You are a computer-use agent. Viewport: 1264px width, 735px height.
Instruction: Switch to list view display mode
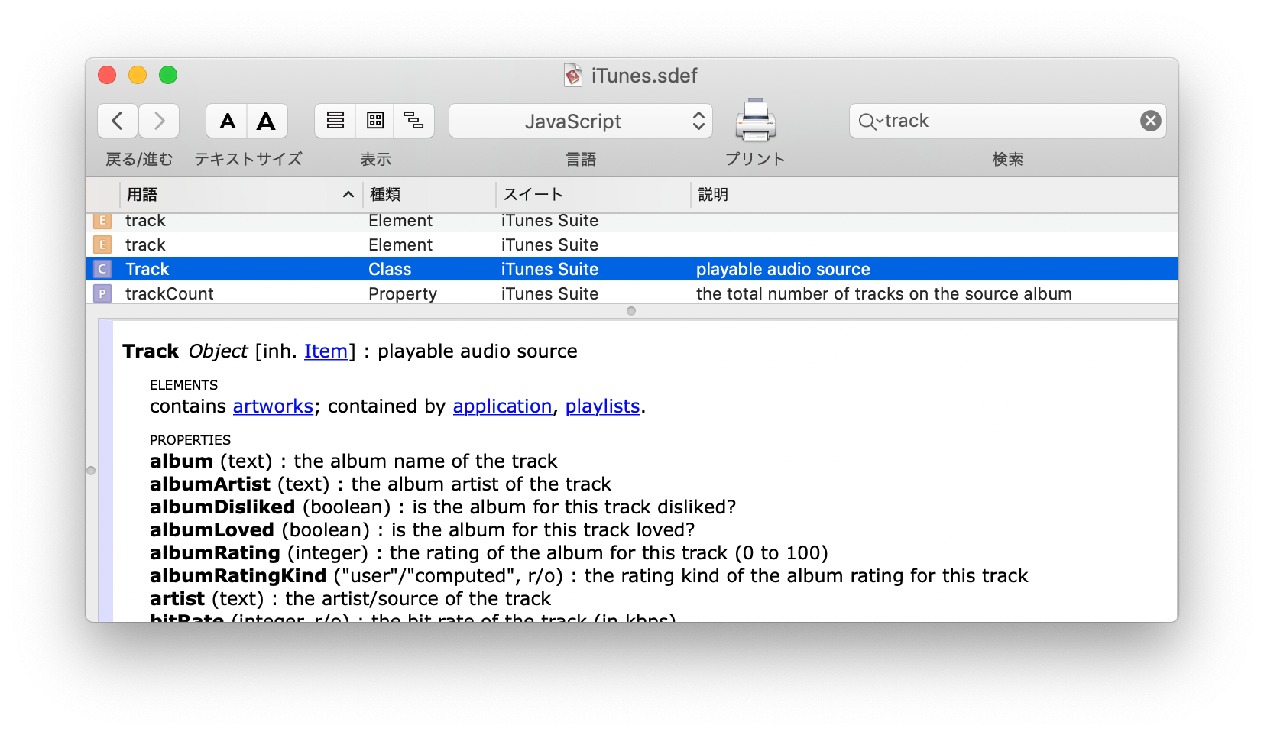click(x=335, y=121)
